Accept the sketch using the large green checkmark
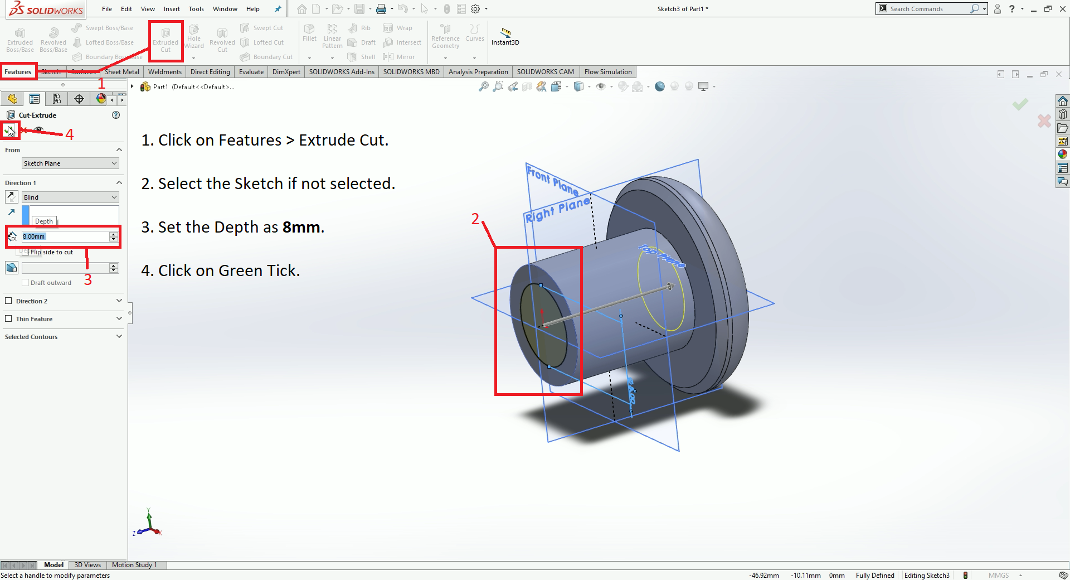The width and height of the screenshot is (1070, 580). (x=1020, y=104)
